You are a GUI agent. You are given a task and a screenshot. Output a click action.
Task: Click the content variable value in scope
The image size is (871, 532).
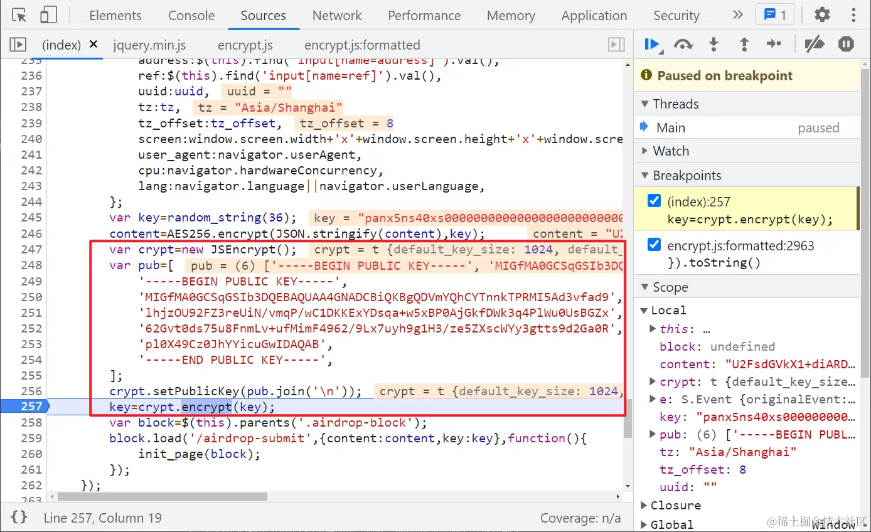[x=789, y=364]
